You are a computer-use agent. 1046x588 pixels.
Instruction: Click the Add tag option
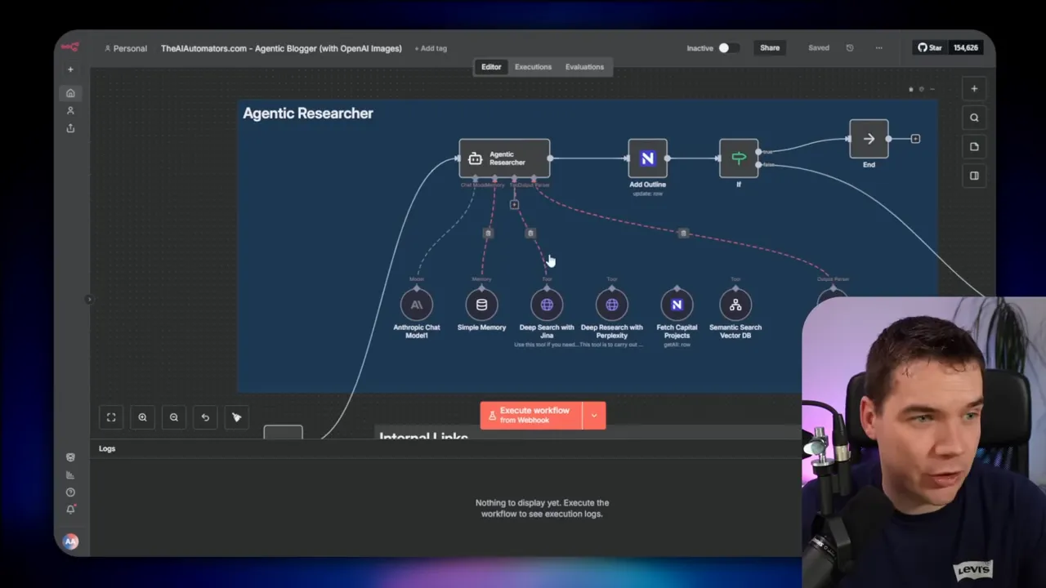point(431,48)
